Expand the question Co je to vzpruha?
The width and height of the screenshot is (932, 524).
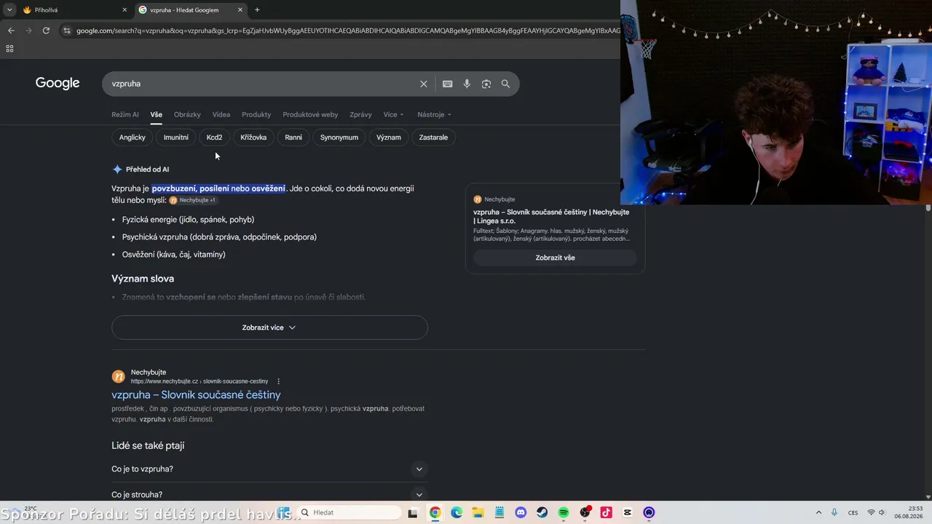(x=269, y=469)
